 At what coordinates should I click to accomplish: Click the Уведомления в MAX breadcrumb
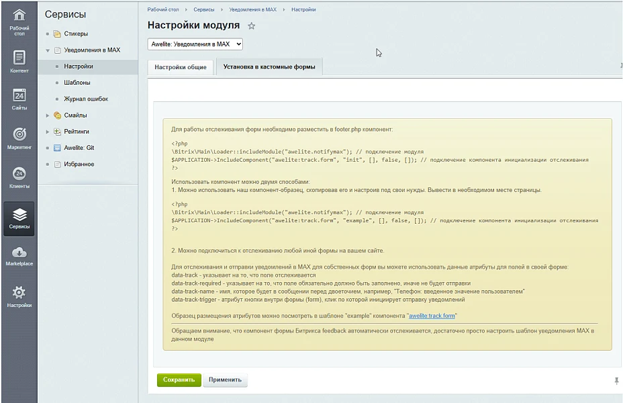pyautogui.click(x=252, y=9)
